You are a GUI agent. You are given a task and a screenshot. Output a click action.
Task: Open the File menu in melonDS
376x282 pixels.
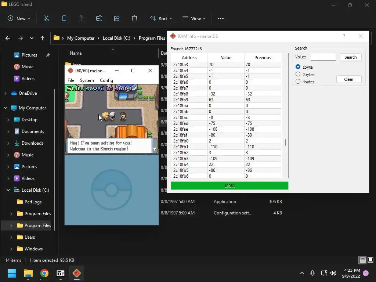pos(71,80)
